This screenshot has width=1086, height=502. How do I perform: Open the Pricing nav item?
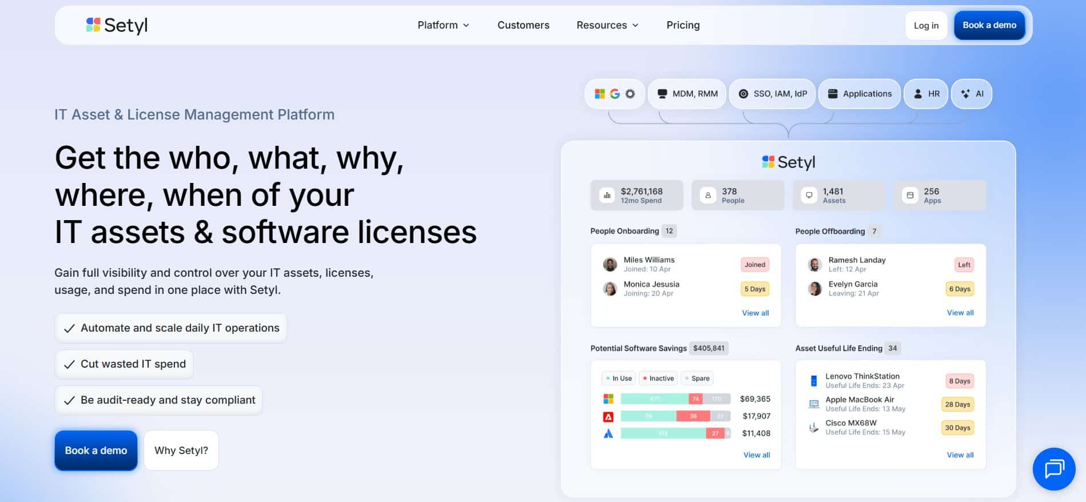683,25
